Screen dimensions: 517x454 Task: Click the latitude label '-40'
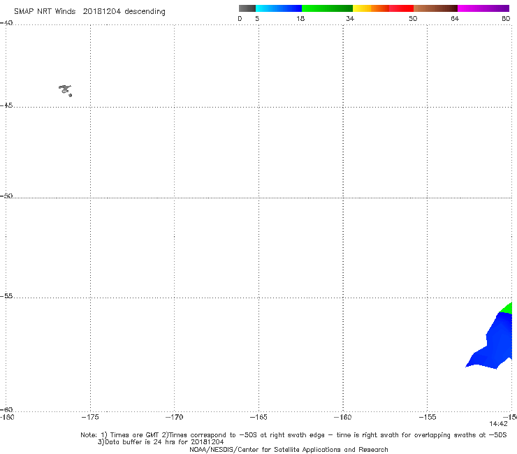(x=6, y=23)
